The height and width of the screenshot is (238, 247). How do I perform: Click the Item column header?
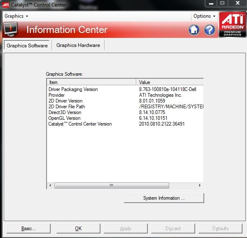click(92, 82)
